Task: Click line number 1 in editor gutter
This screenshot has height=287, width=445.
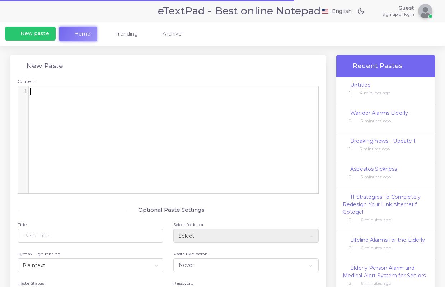Action: pos(25,91)
